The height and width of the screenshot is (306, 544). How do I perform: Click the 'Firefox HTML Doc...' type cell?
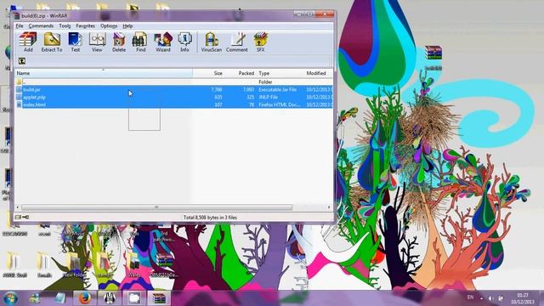[280, 105]
